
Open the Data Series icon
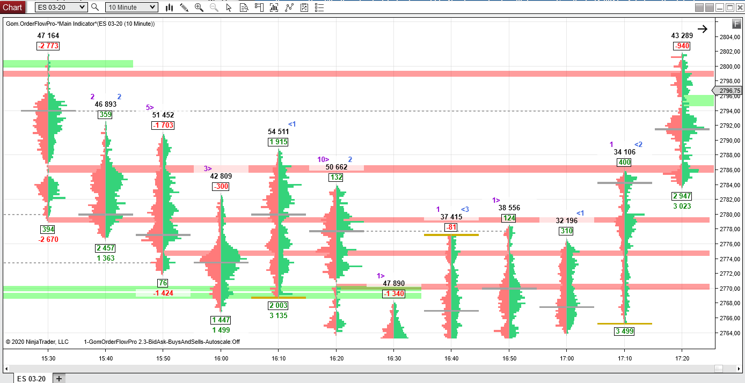coord(274,8)
